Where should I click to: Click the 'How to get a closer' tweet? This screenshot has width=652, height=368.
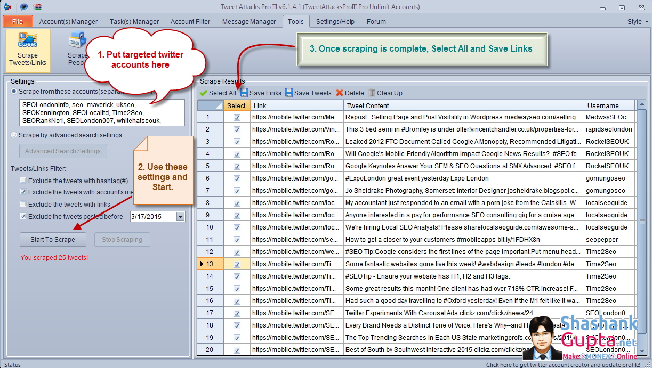pos(463,240)
